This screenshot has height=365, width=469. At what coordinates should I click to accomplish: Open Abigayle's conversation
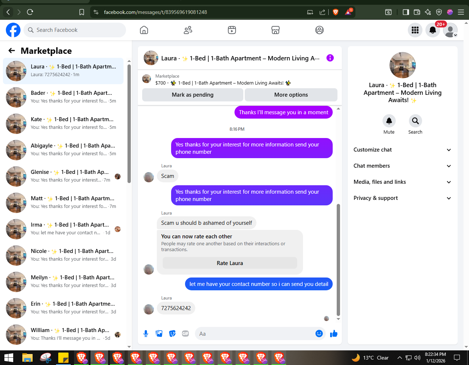[63, 150]
